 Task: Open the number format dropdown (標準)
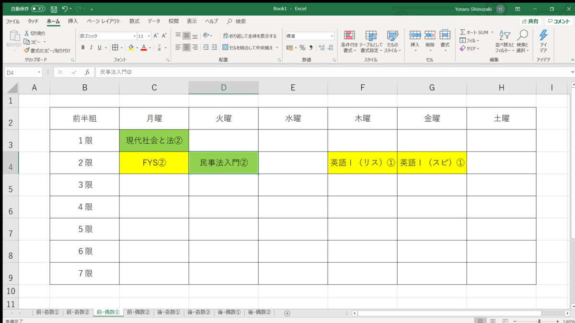pyautogui.click(x=332, y=36)
